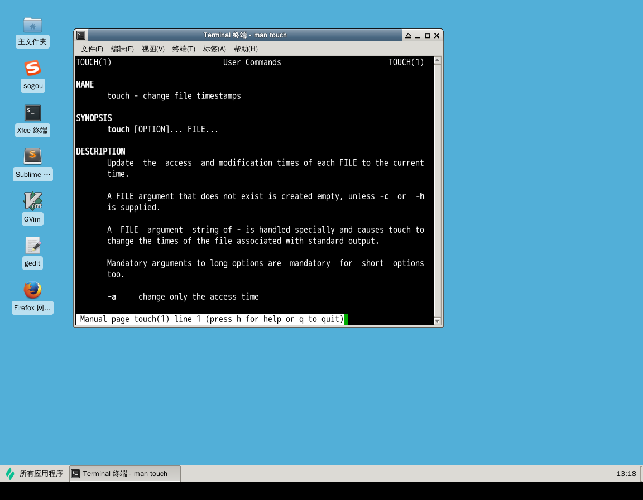Open the 编辑(E) menu
643x500 pixels.
(122, 49)
